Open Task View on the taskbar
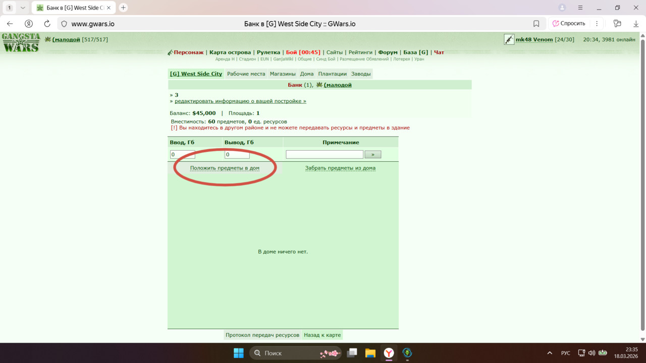This screenshot has height=363, width=646. (x=352, y=353)
